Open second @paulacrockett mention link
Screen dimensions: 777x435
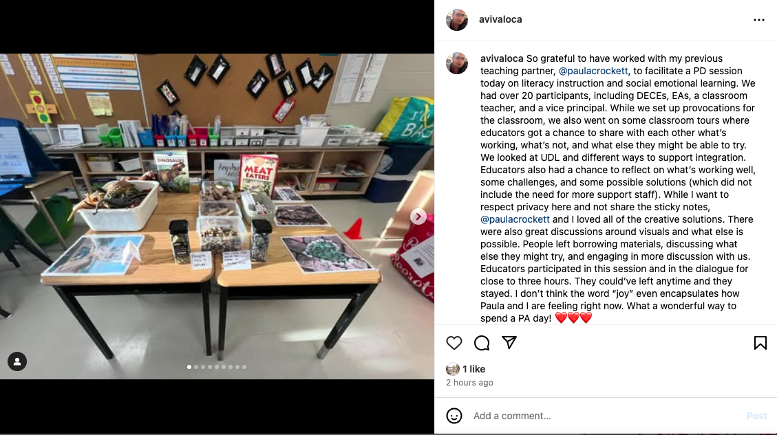pos(515,219)
